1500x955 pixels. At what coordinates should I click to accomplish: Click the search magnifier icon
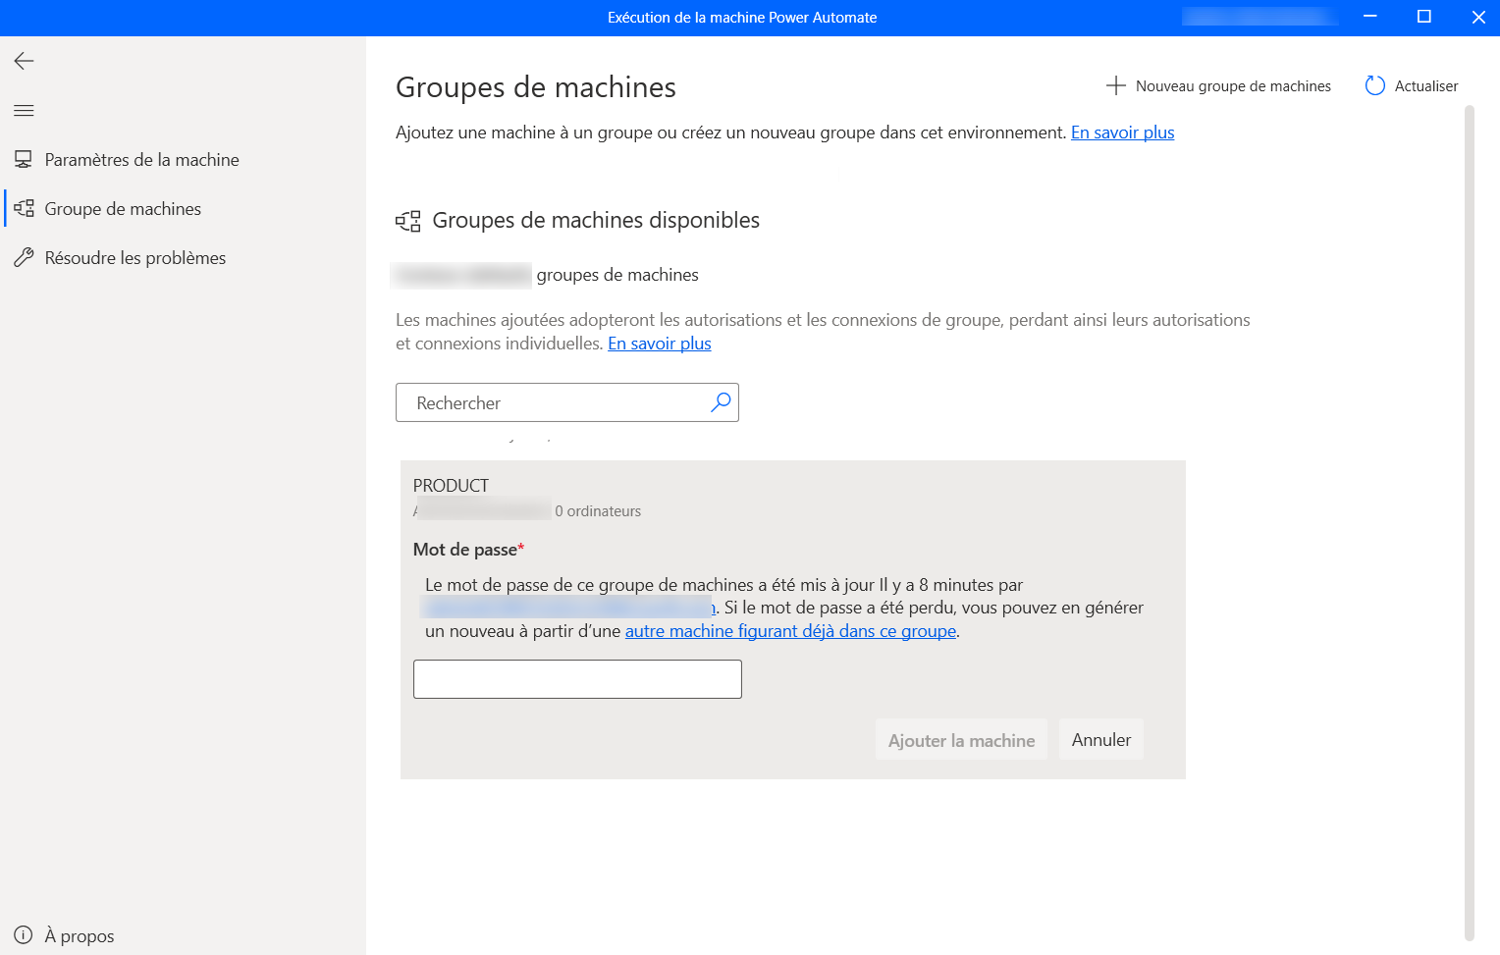pyautogui.click(x=721, y=402)
